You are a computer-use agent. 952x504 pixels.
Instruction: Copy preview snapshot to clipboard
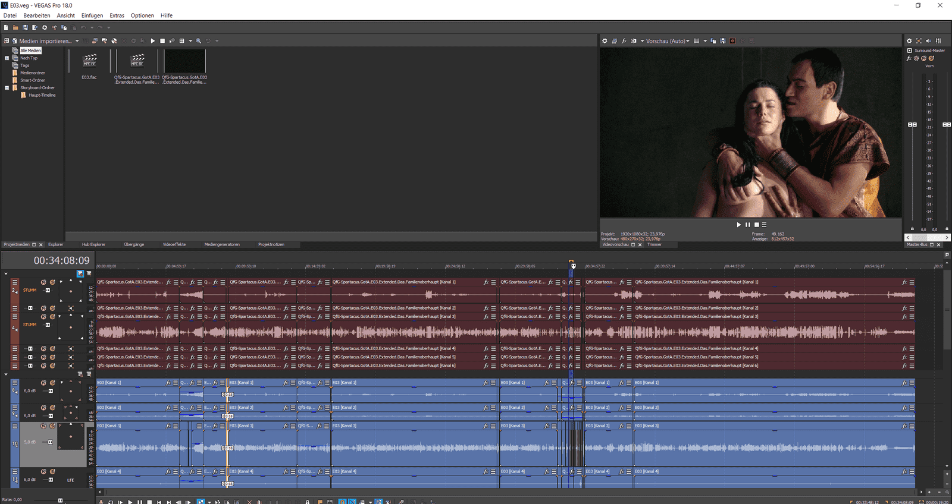click(x=713, y=41)
